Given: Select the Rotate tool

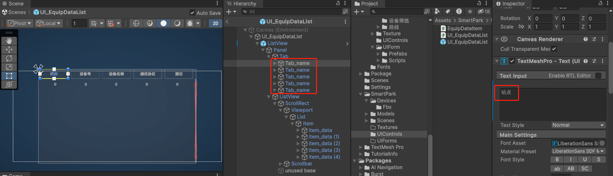Looking at the screenshot, I should (x=9, y=58).
